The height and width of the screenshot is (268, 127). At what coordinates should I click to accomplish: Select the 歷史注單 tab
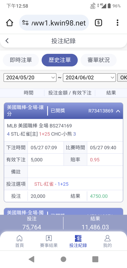(x=60, y=60)
